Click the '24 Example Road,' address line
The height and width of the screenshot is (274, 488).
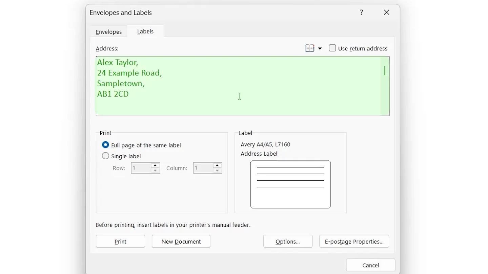(129, 73)
